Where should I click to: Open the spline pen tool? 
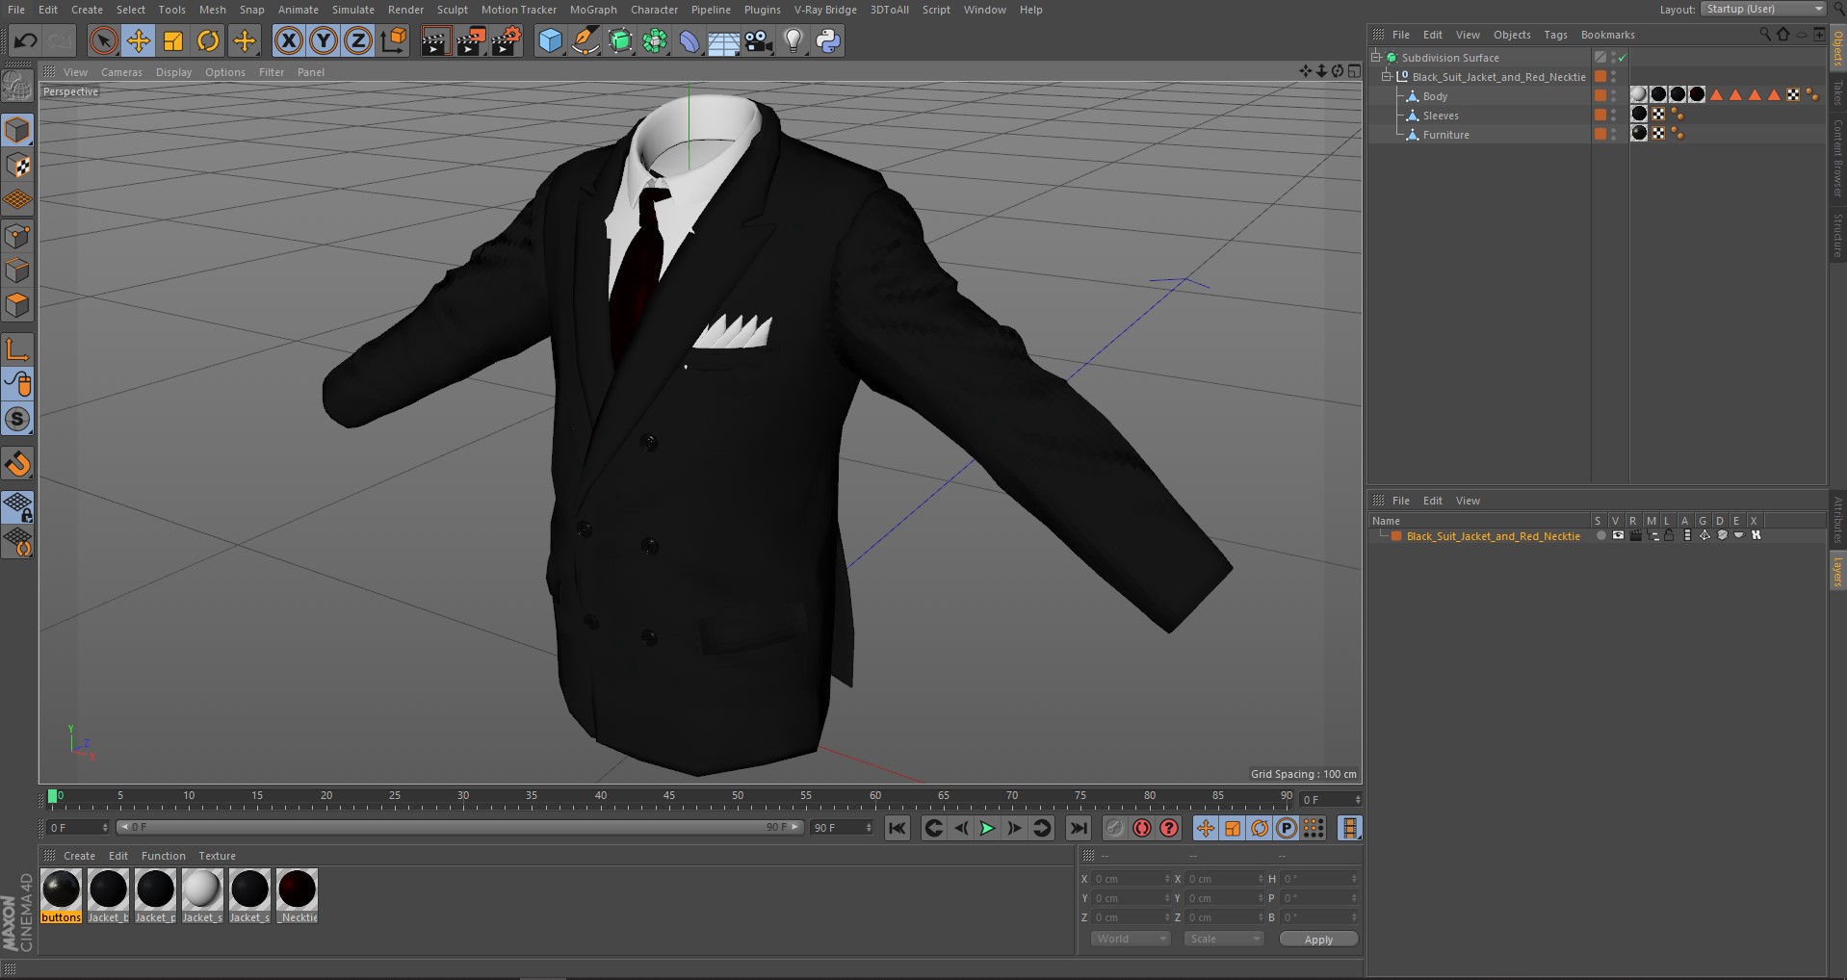click(x=585, y=40)
